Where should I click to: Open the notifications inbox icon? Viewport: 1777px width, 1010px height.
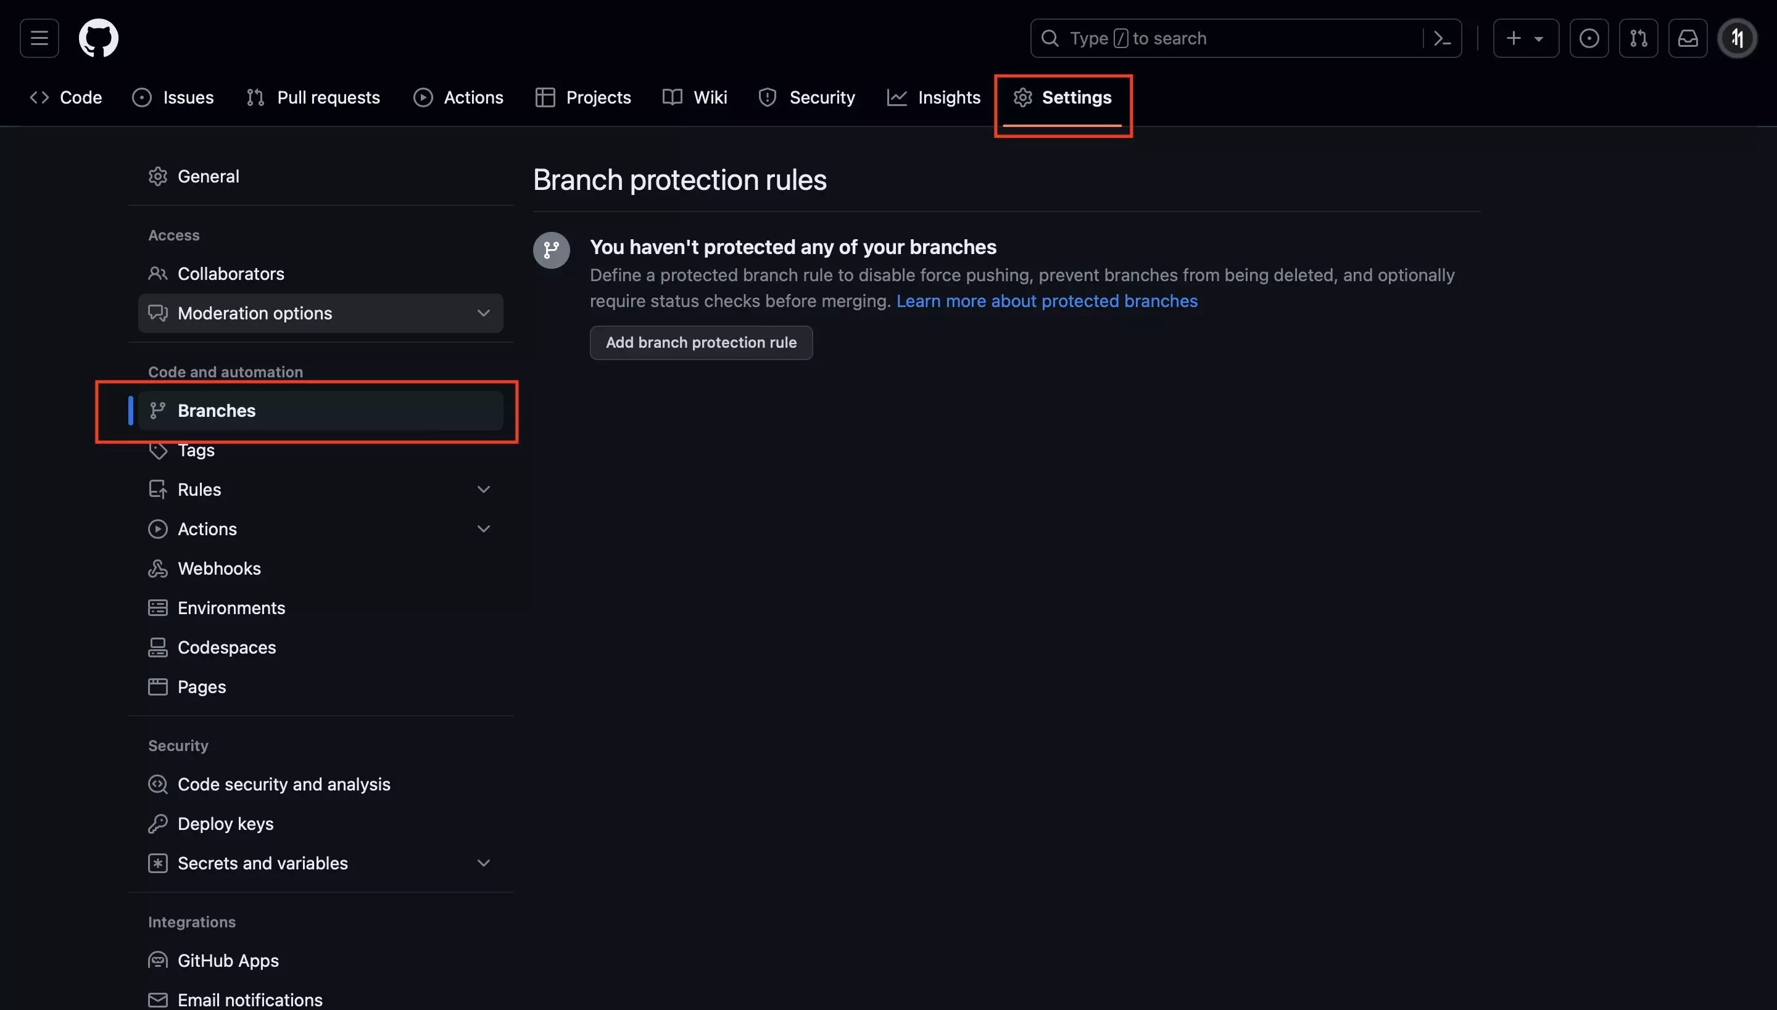click(1688, 38)
